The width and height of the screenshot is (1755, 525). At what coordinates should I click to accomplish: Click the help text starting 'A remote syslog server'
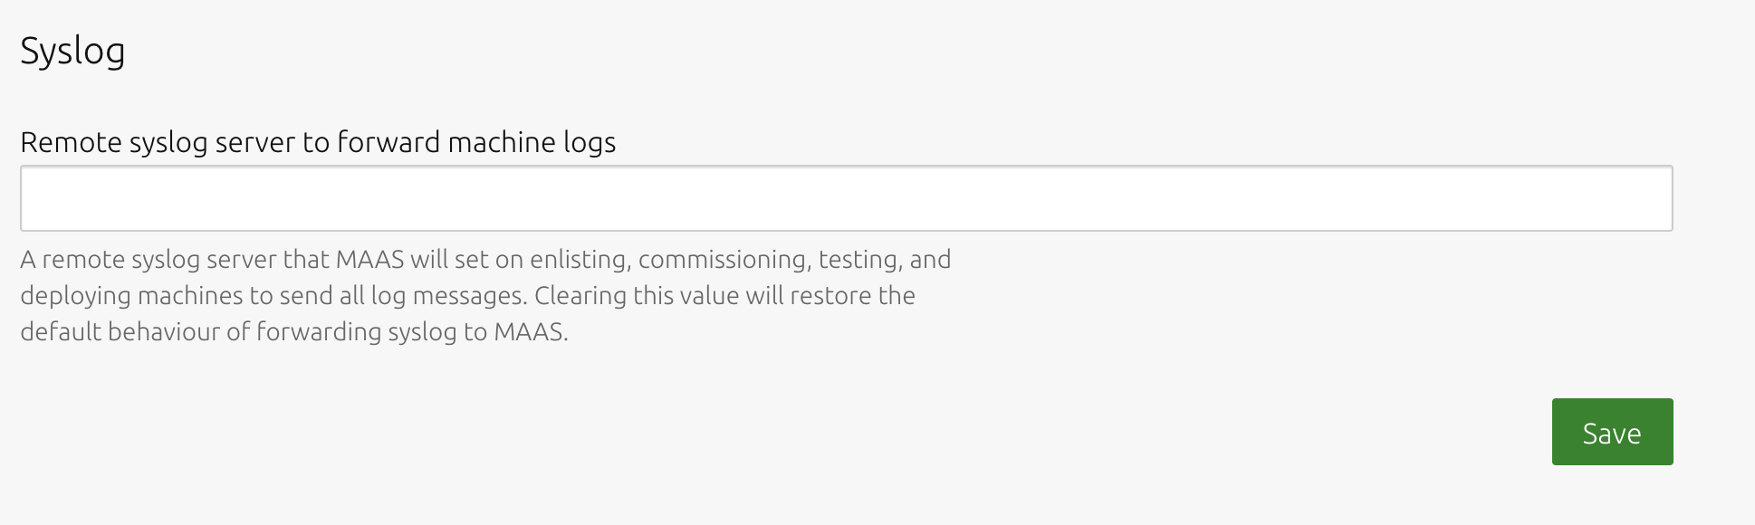485,295
